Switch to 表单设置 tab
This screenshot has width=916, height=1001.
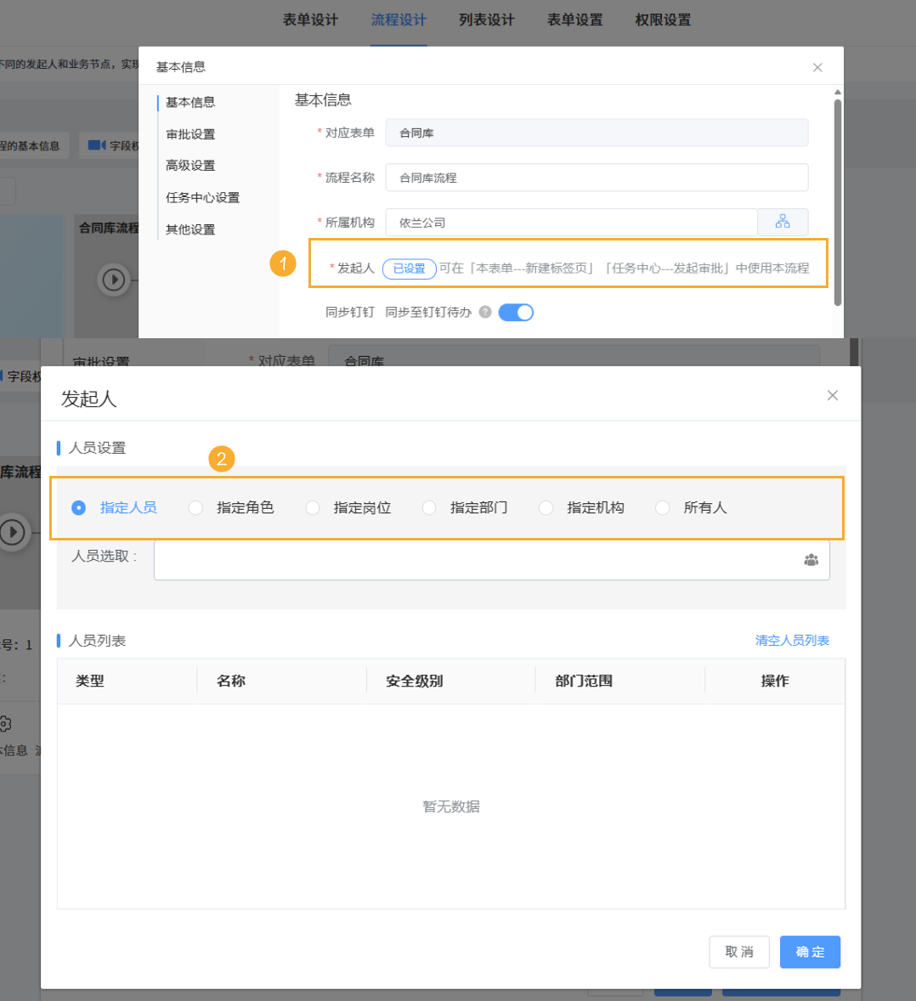pos(574,20)
